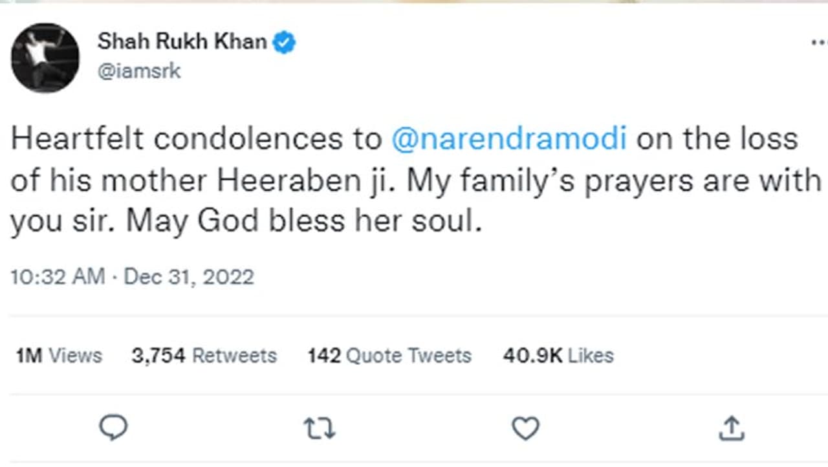Show the 3,754 Retweets list
The width and height of the screenshot is (828, 467).
coord(204,355)
